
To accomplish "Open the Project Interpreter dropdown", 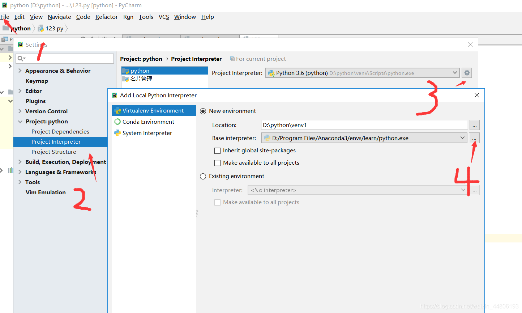I will pos(455,73).
